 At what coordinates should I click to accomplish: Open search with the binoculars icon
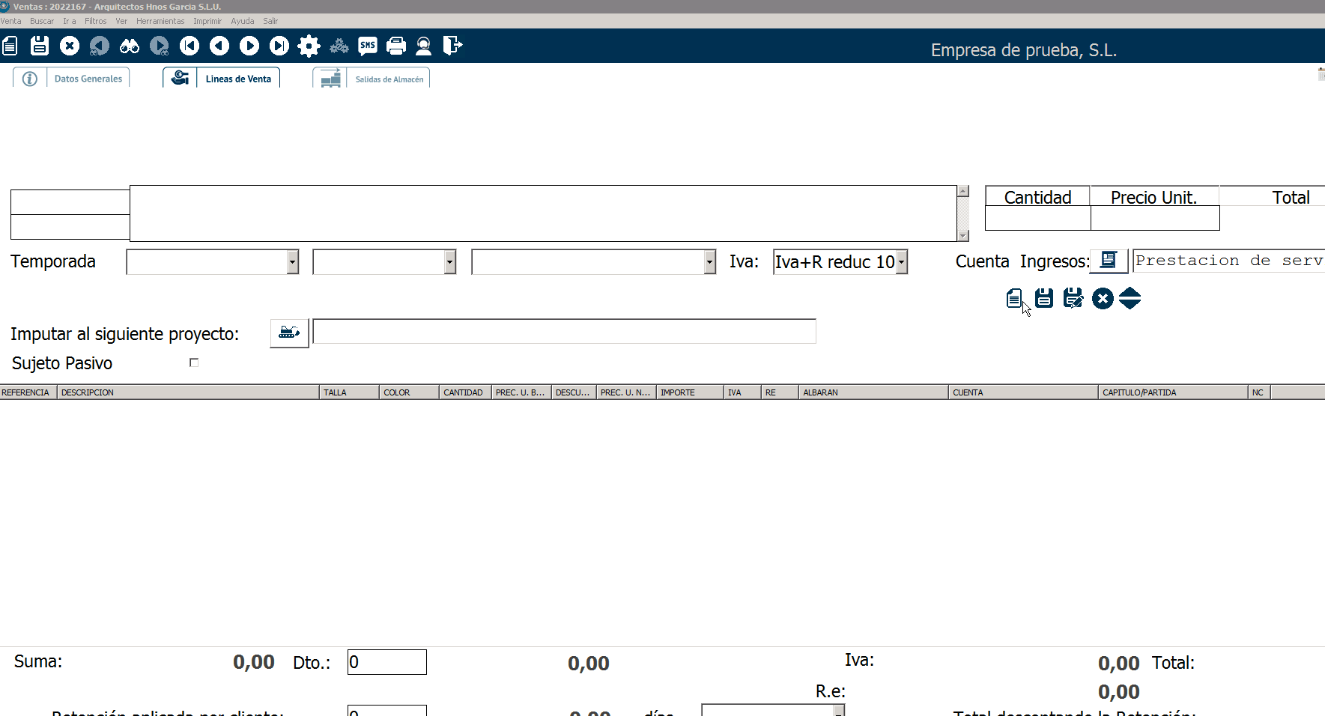(130, 46)
